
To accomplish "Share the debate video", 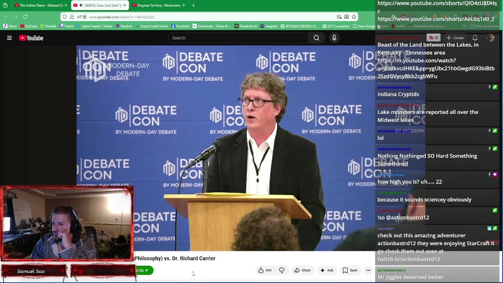I will tap(302, 270).
